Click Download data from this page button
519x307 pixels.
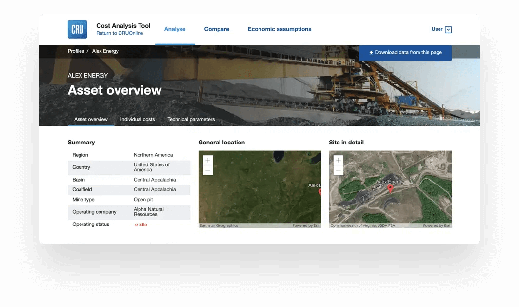(x=405, y=53)
